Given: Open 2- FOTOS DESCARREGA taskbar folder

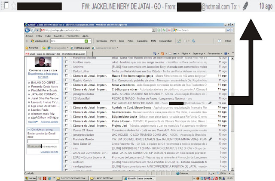Looking at the screenshot, I should click(x=72, y=178).
